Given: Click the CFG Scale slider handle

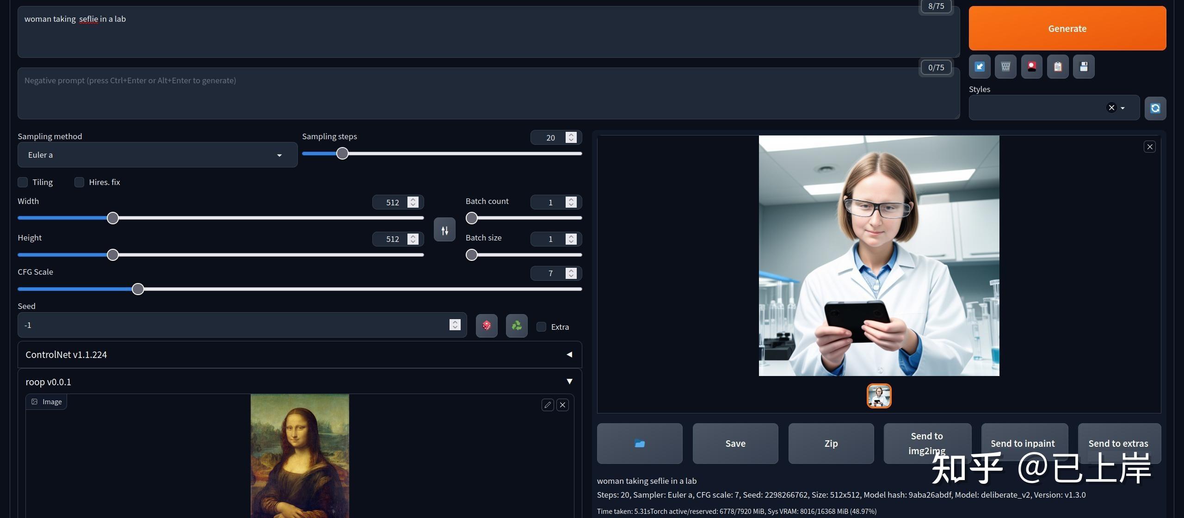Looking at the screenshot, I should tap(138, 289).
